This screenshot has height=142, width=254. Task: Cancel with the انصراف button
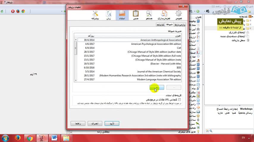pos(95,123)
